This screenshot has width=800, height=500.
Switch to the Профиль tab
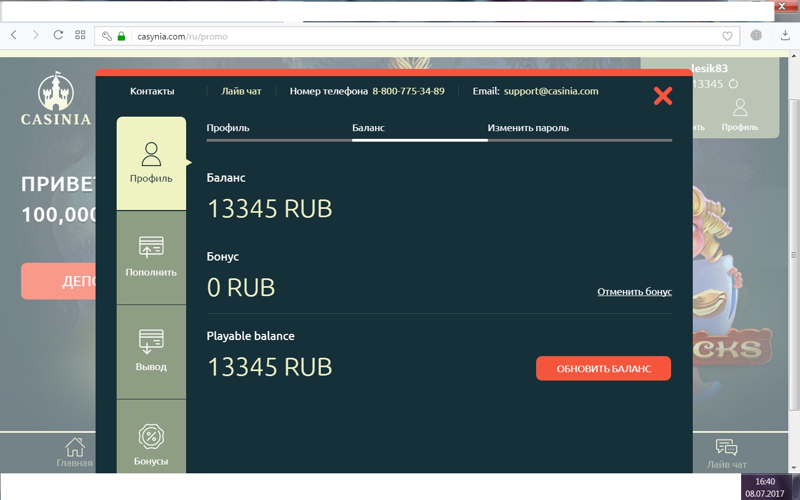pyautogui.click(x=228, y=128)
